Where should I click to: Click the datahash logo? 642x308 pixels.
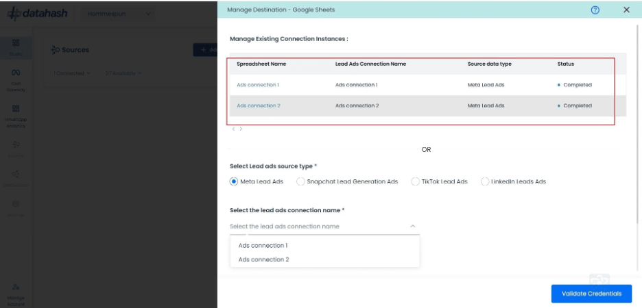(37, 14)
